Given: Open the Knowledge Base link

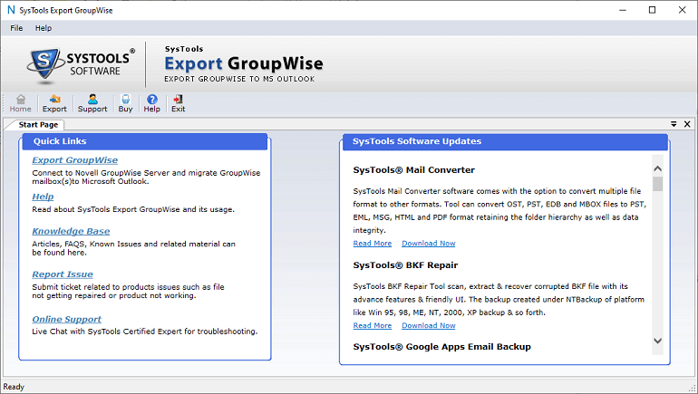Looking at the screenshot, I should tap(71, 231).
